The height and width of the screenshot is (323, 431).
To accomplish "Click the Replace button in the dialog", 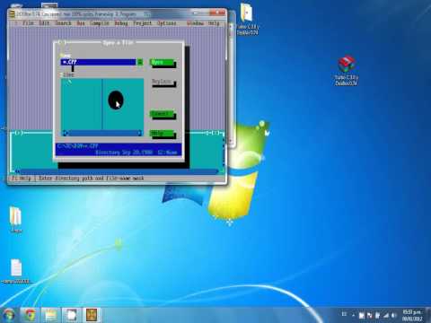I will [x=163, y=82].
